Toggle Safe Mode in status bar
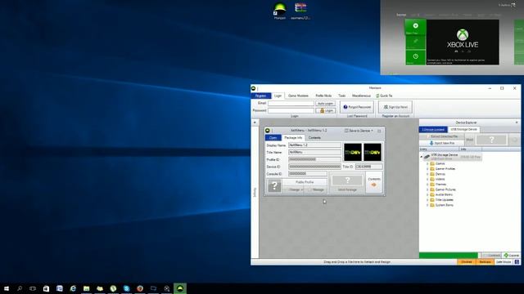This screenshot has width=524, height=294. pos(504,262)
